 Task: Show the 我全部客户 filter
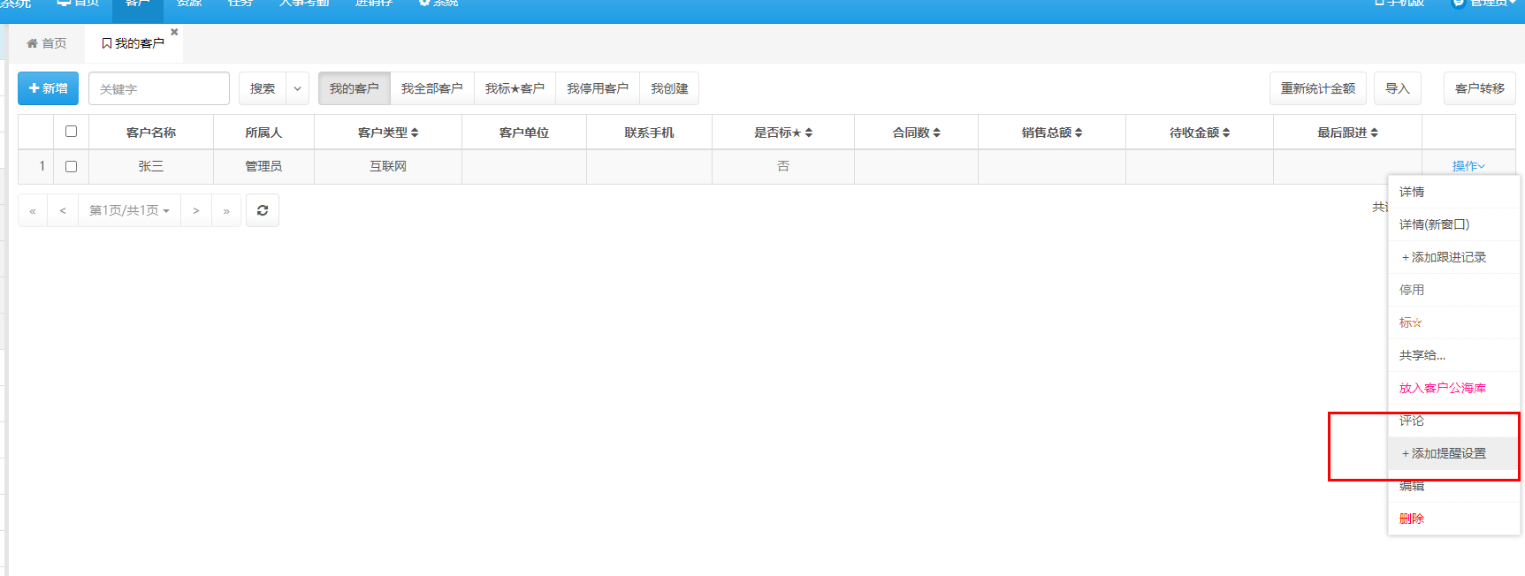[x=432, y=88]
